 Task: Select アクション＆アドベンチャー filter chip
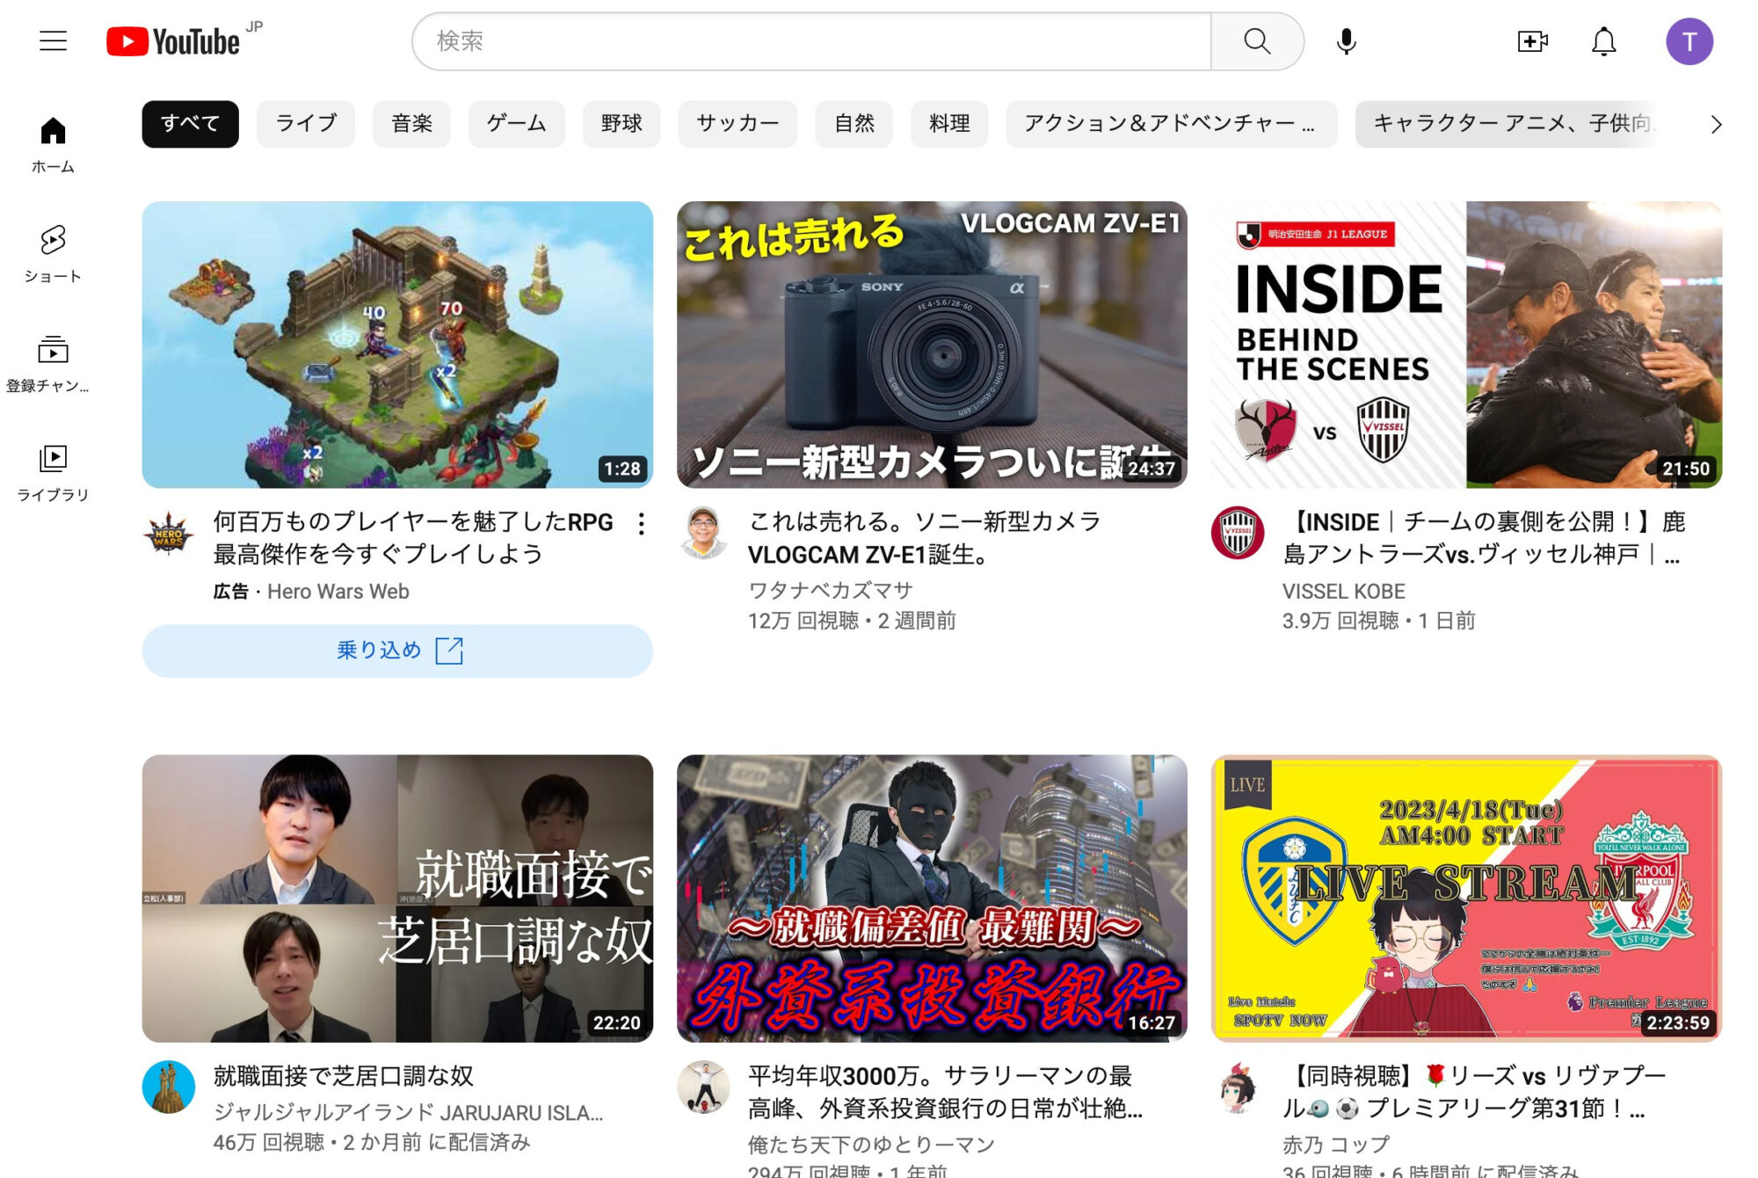(x=1171, y=123)
